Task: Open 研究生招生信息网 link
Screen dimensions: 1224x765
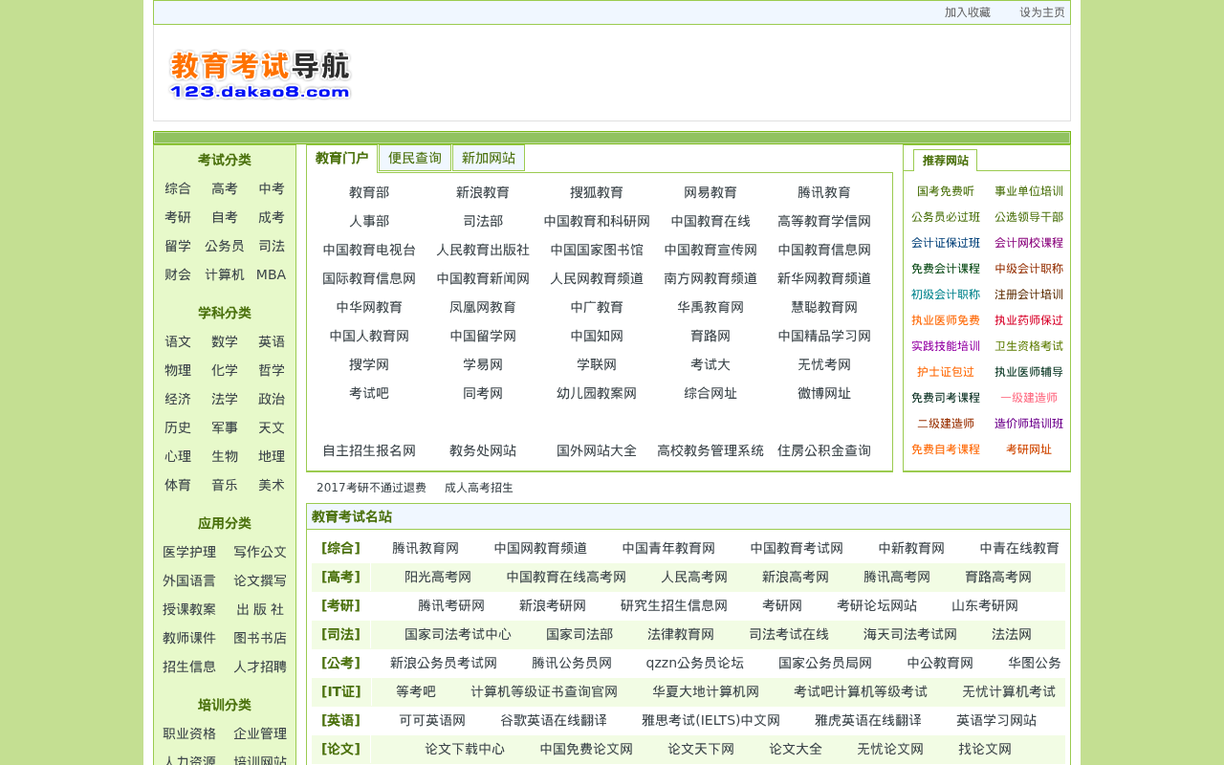Action: click(x=674, y=606)
